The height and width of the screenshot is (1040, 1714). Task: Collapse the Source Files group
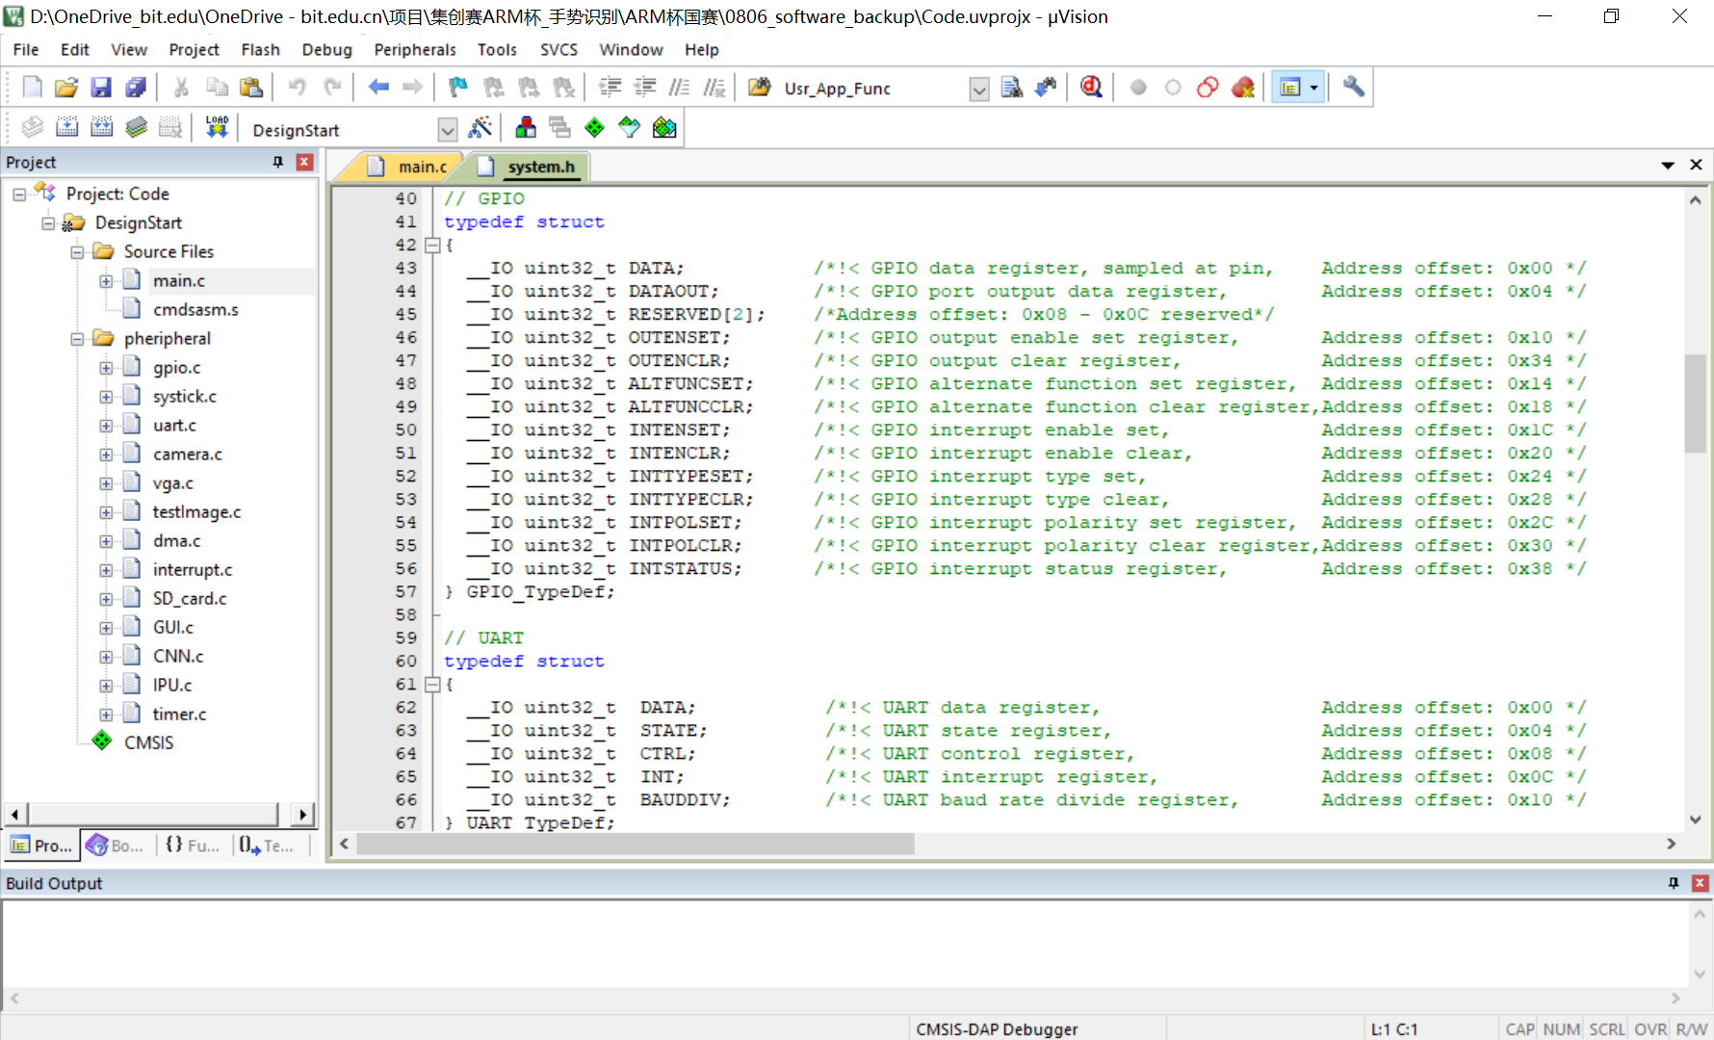(x=77, y=252)
